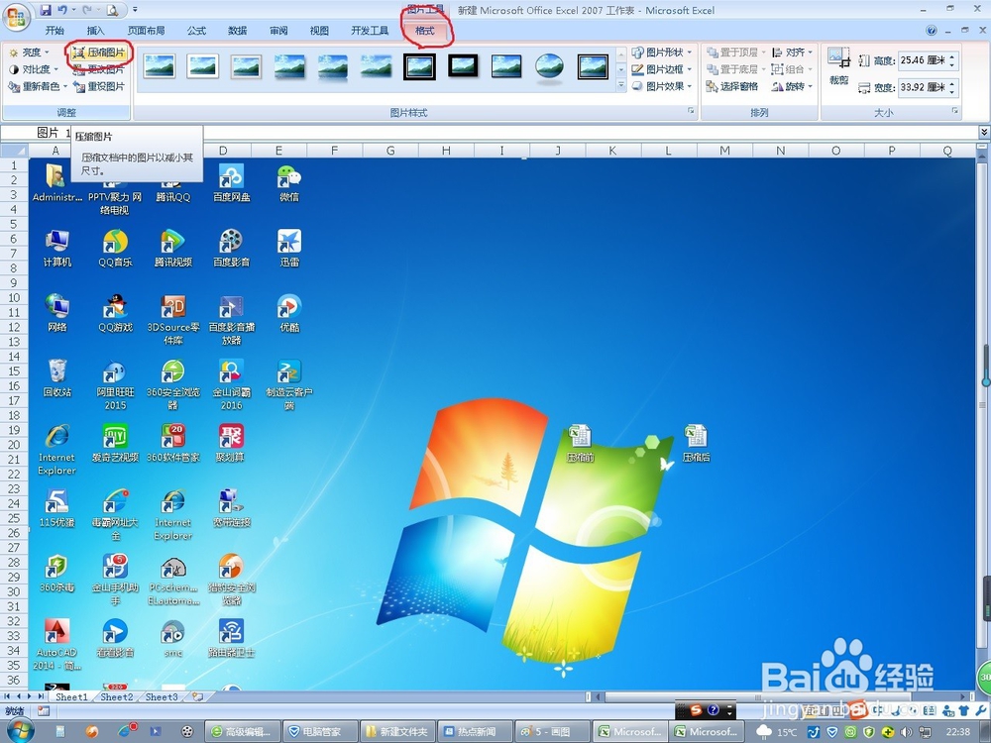Expand the Customize Quick Access Toolbar arrow

(x=135, y=10)
